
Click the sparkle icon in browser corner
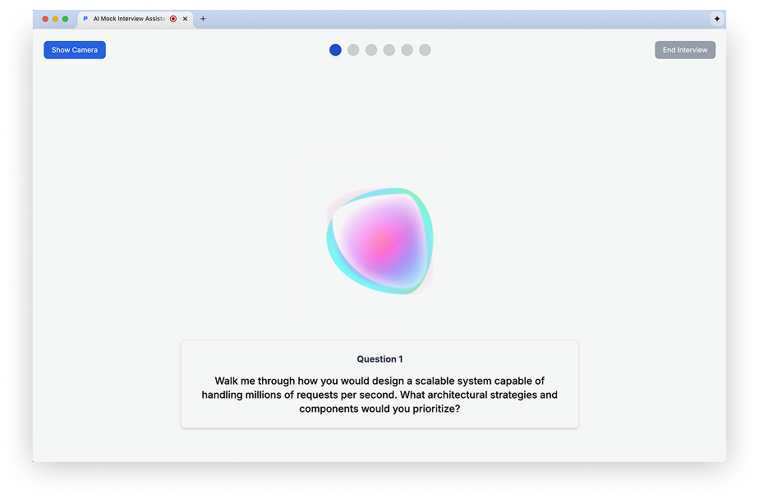[x=717, y=19]
